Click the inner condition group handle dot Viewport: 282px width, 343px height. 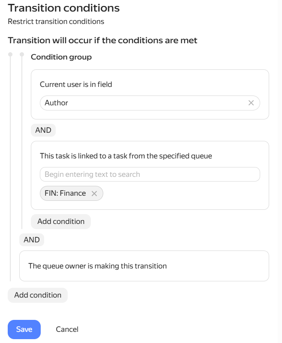tap(22, 54)
